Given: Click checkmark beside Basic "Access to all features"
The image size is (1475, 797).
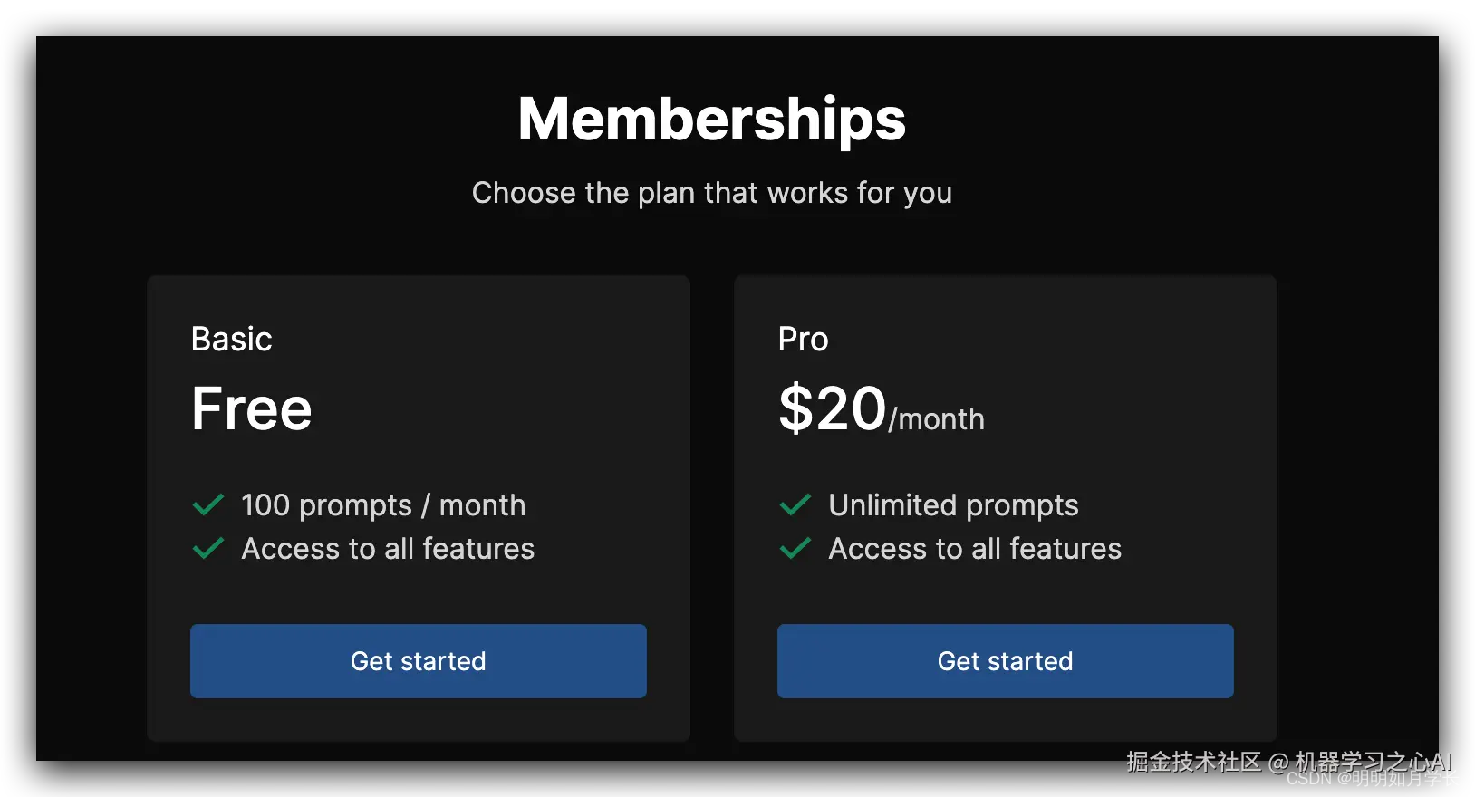Looking at the screenshot, I should 208,549.
